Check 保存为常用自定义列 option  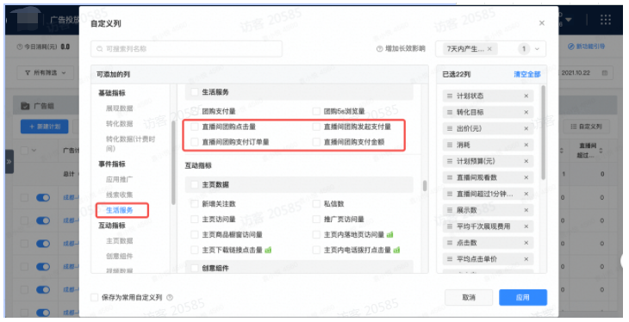tap(94, 298)
